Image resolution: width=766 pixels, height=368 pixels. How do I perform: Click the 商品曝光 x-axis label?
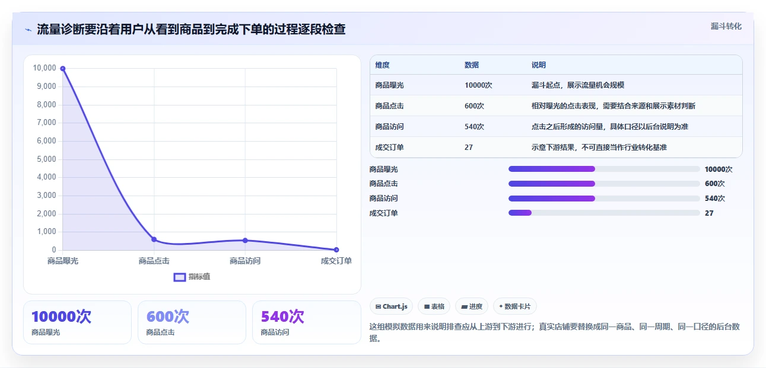pos(63,261)
